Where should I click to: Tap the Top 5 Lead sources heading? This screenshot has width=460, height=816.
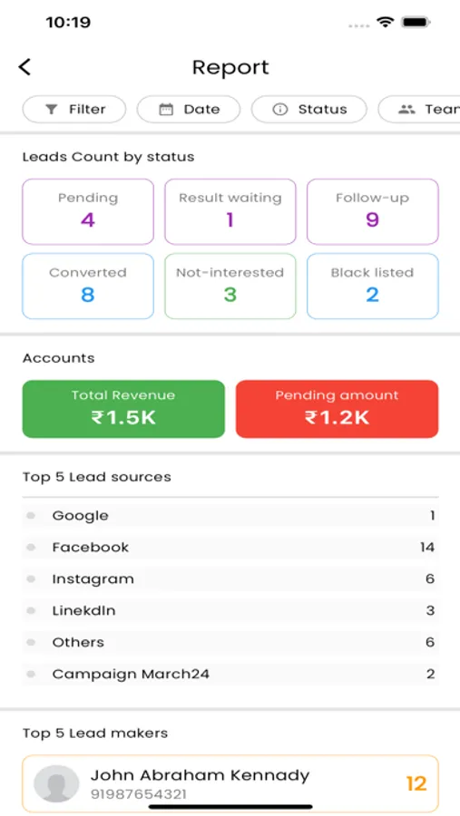tap(97, 477)
